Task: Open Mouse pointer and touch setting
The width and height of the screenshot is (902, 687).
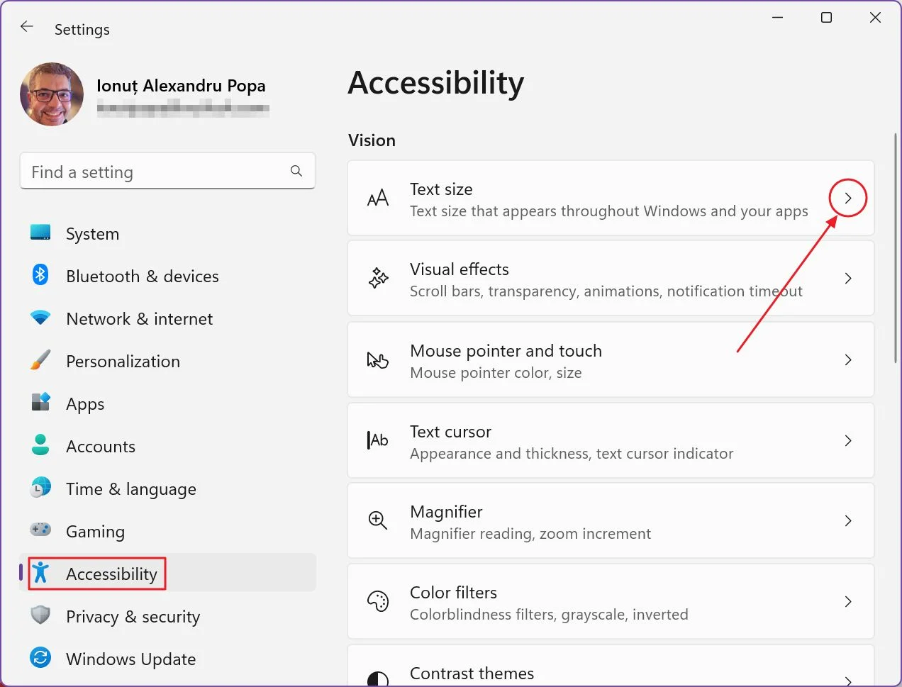Action: pyautogui.click(x=611, y=359)
